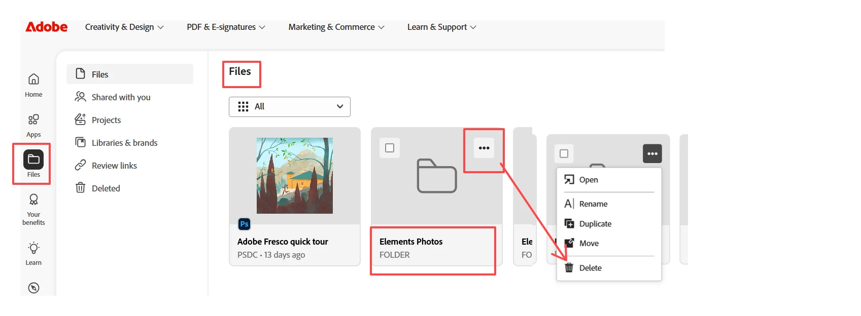Screen dimensions: 861x316
Task: Open the All file type filter dropdown
Action: [x=290, y=106]
